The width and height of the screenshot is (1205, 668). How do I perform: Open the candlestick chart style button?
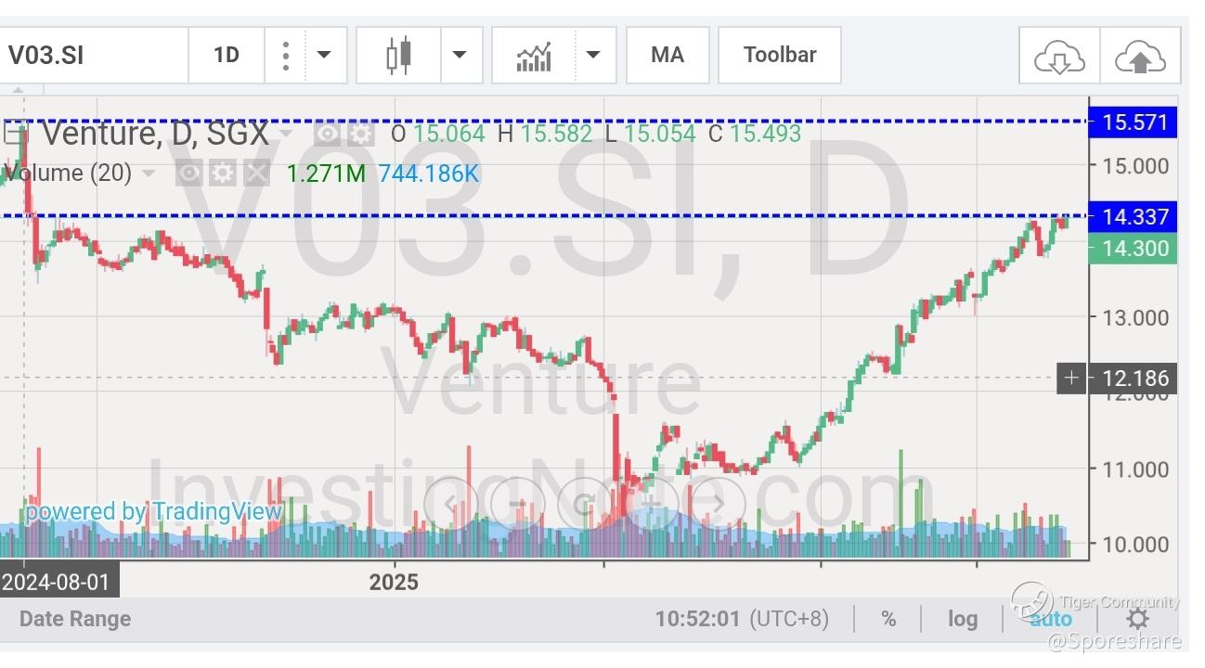(398, 56)
